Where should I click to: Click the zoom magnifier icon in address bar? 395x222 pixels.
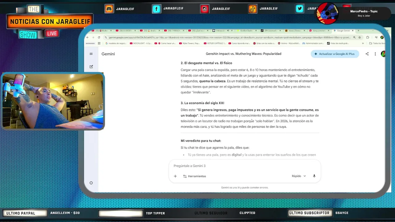(x=354, y=37)
